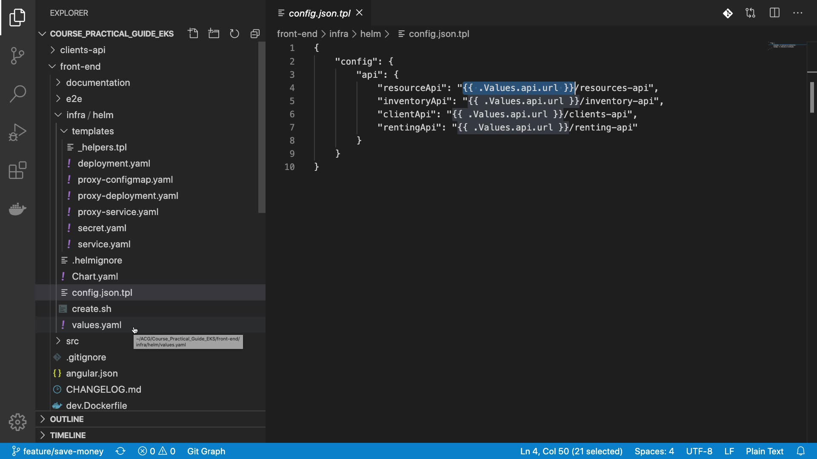The height and width of the screenshot is (459, 817).
Task: Click Git Graph in status bar
Action: [206, 451]
